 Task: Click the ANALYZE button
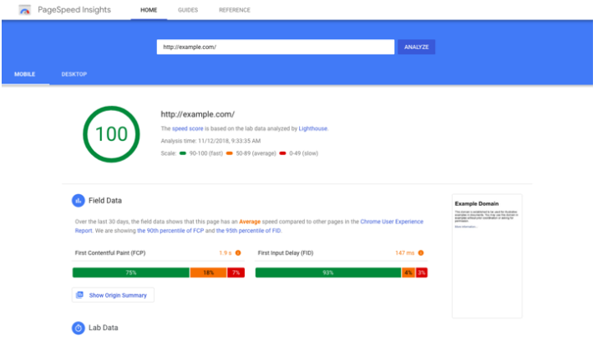[417, 47]
